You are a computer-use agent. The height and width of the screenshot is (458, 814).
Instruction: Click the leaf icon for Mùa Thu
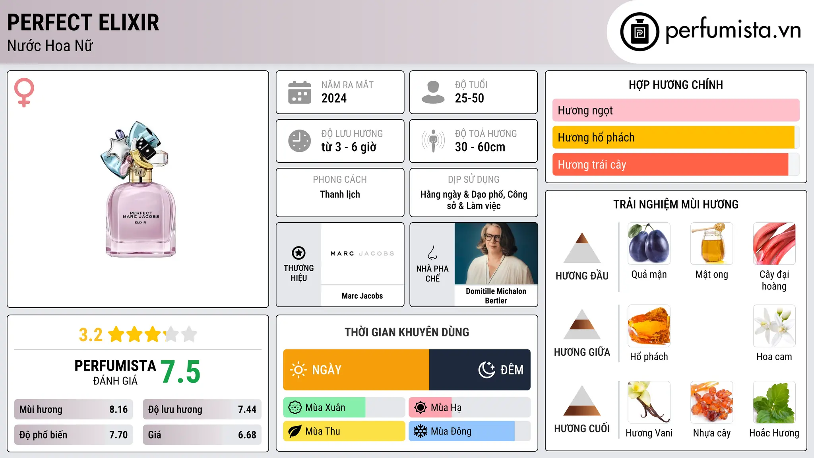point(295,431)
